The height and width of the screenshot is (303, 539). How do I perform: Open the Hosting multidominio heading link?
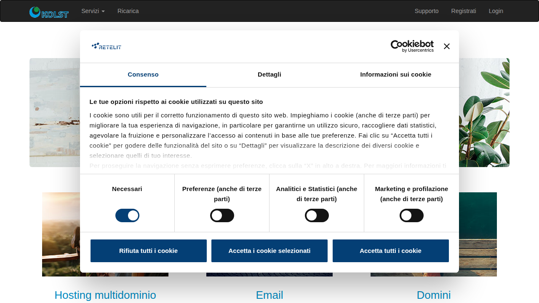(x=105, y=295)
